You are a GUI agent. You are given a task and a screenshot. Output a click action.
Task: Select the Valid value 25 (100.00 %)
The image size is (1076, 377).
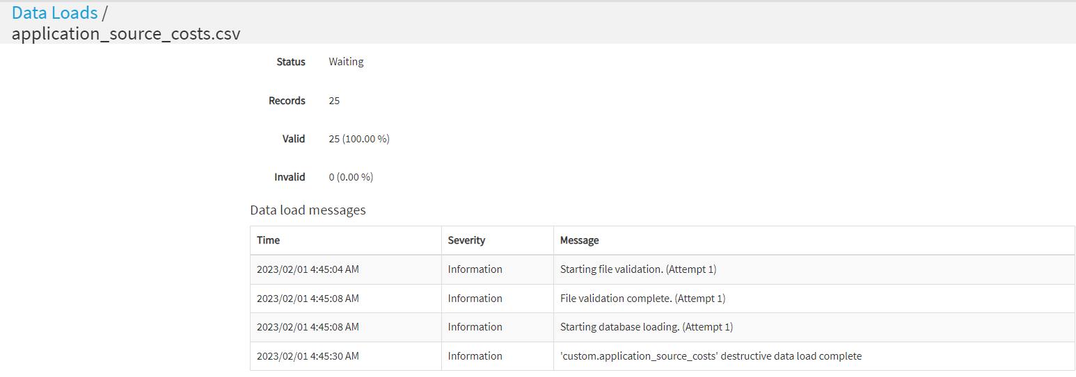pos(358,139)
